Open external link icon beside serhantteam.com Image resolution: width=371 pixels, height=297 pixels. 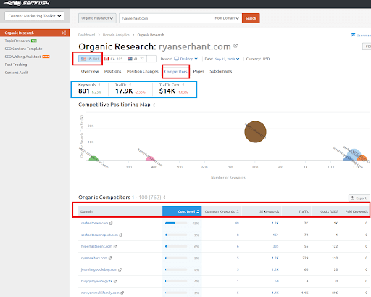pos(111,223)
